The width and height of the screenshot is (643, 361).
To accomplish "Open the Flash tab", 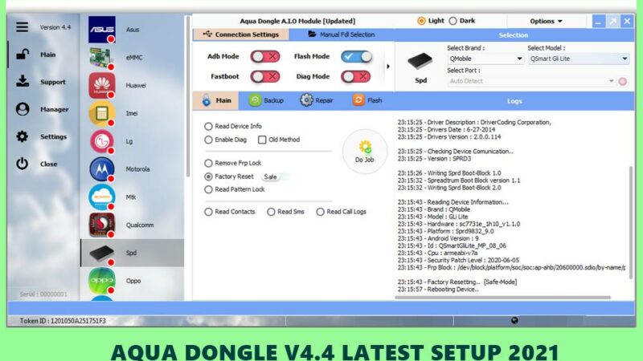I will pyautogui.click(x=367, y=101).
